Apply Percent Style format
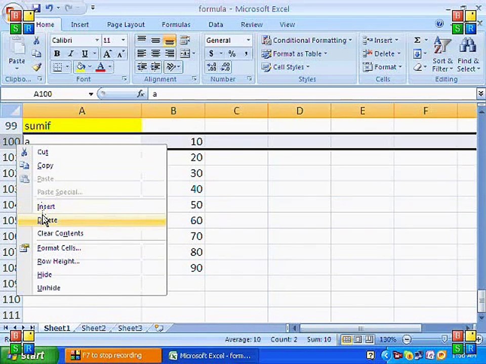 (x=232, y=54)
